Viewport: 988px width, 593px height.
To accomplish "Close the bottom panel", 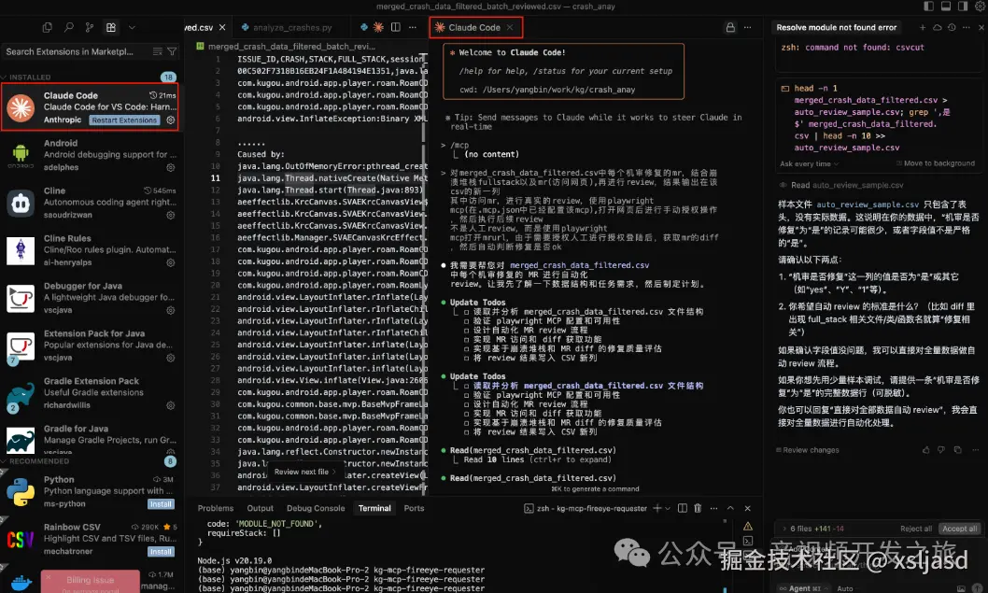I will [x=748, y=508].
